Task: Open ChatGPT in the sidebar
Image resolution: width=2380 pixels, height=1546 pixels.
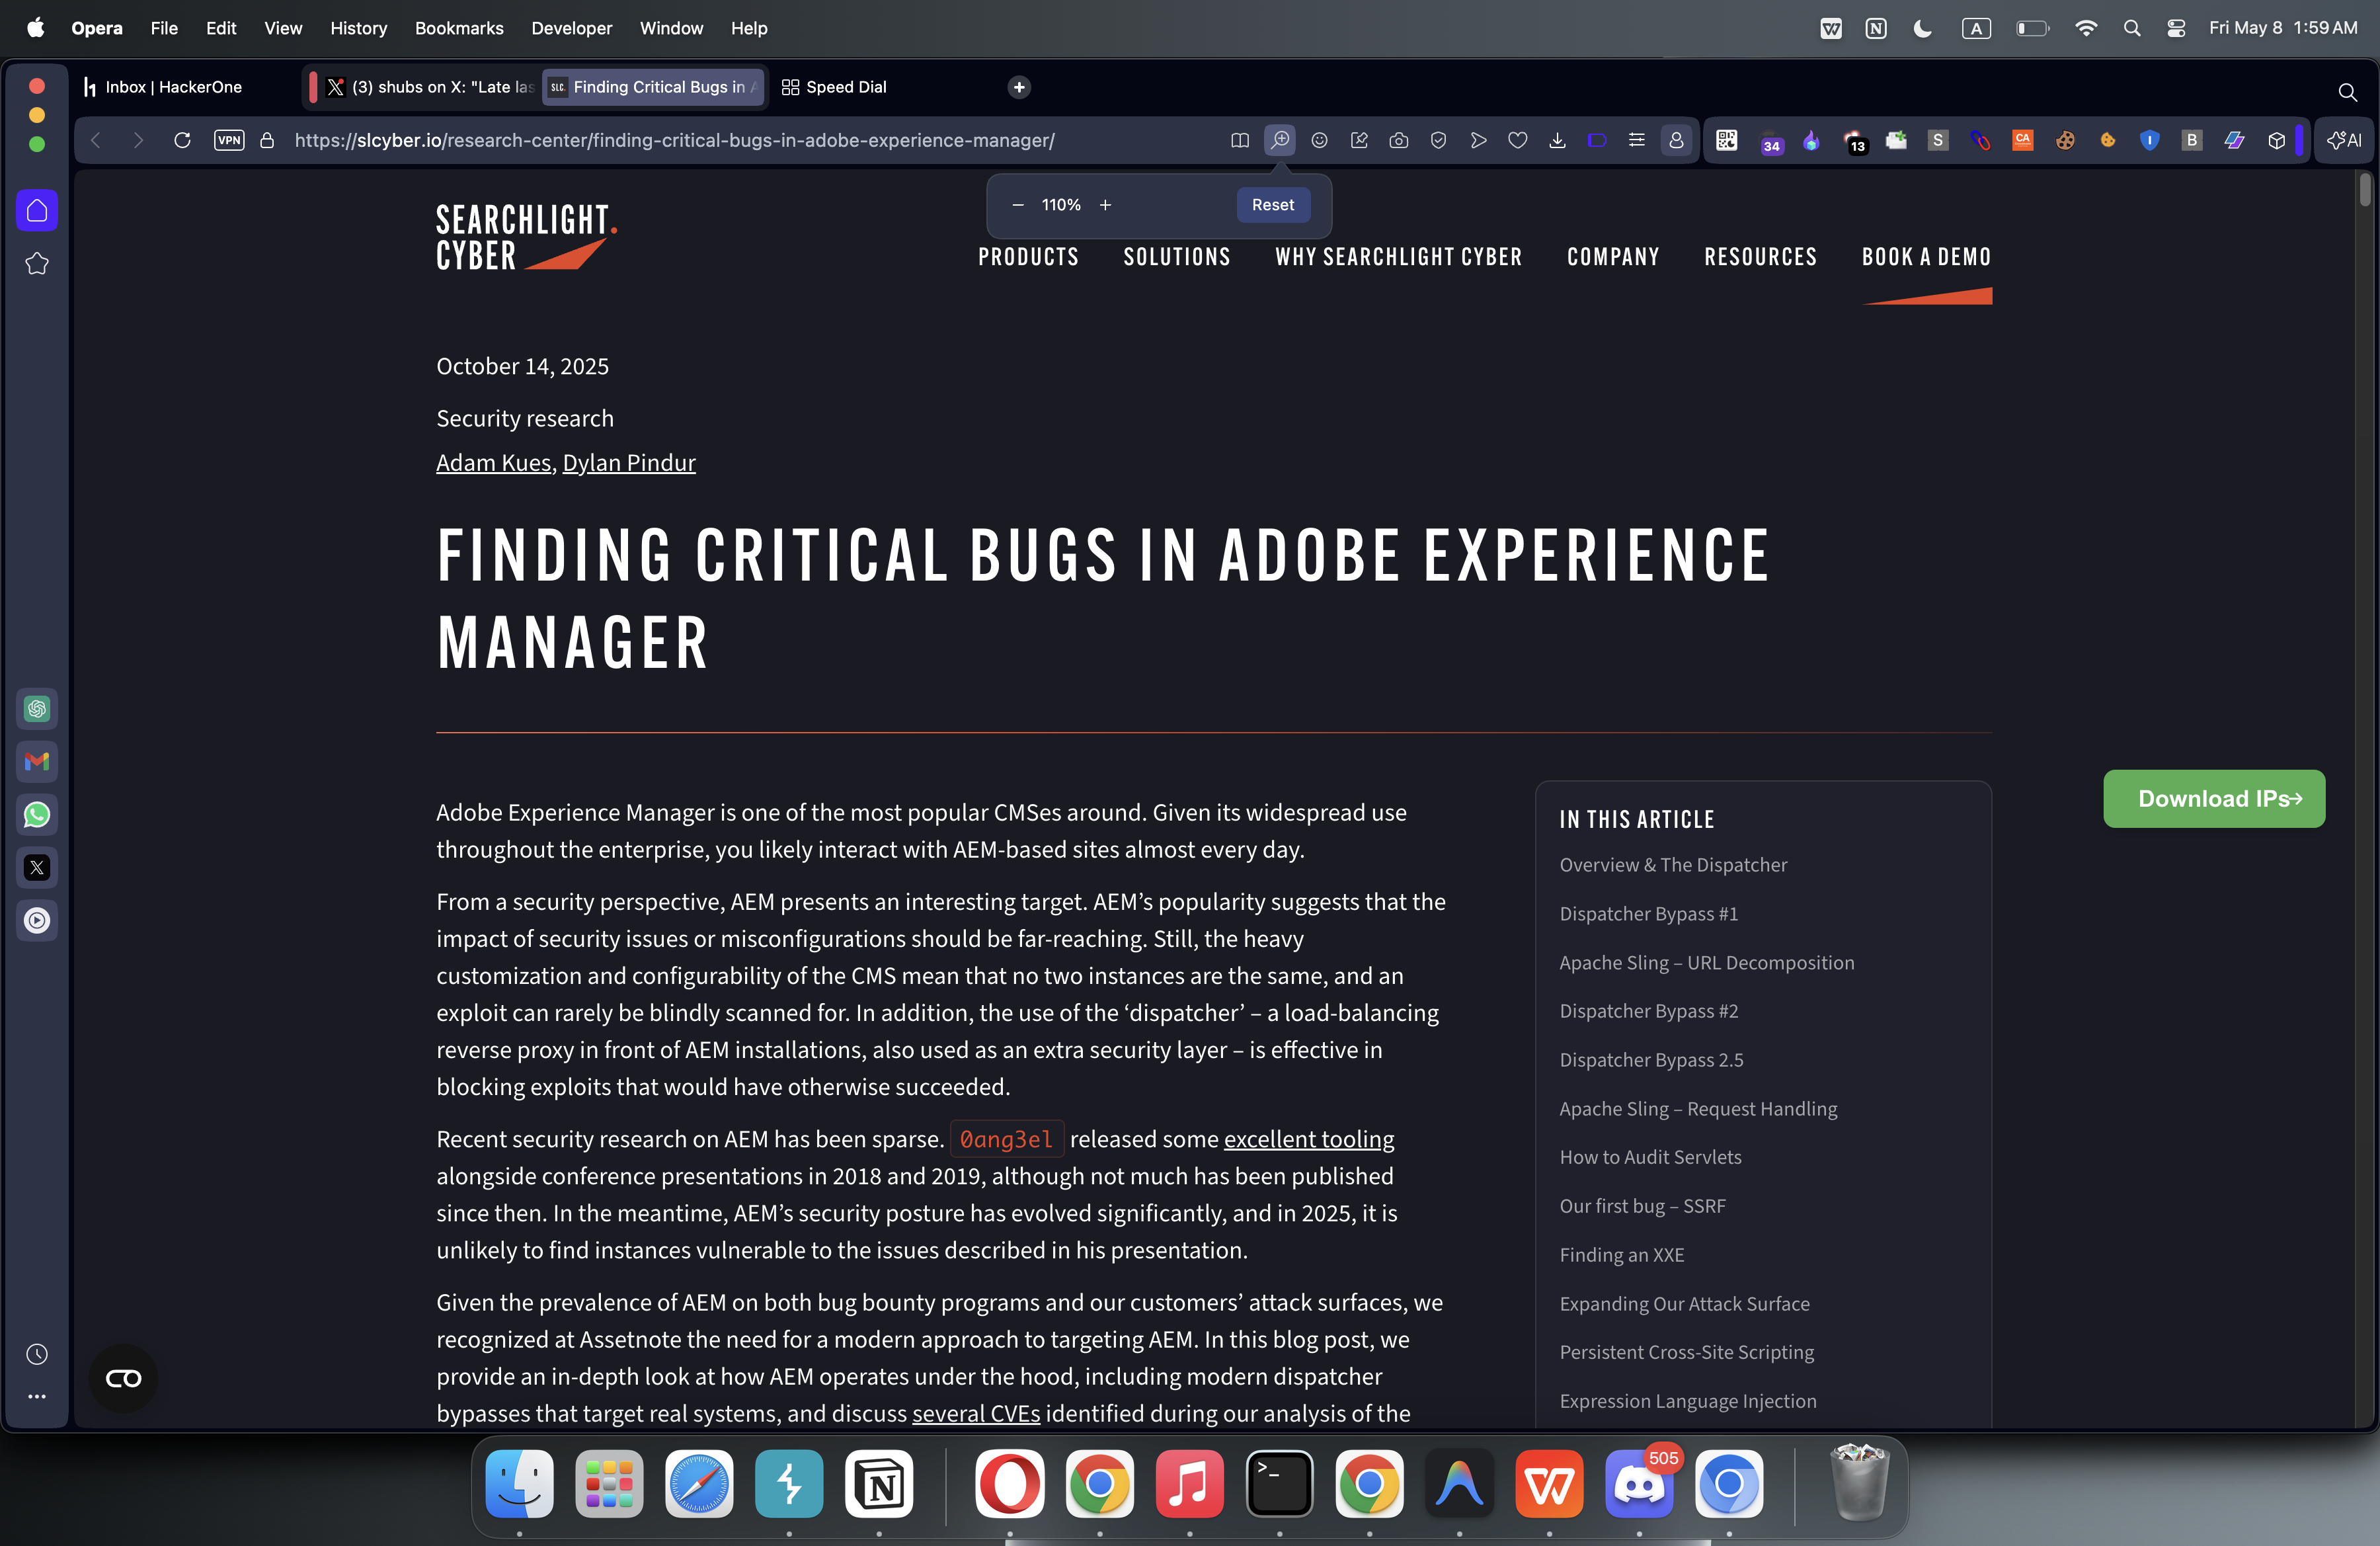Action: tap(37, 709)
